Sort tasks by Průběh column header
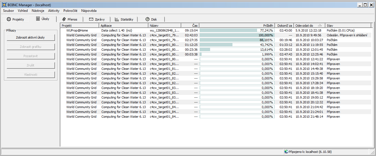This screenshot has width=376, height=156. tap(237, 26)
